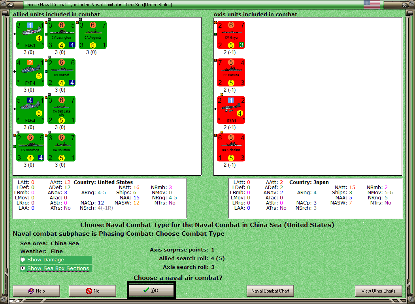Click the Allied ARng value 4-5
This screenshot has height=304, width=415.
coord(102,192)
